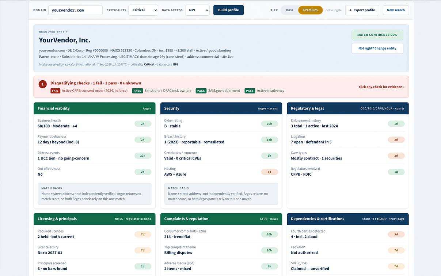Click the Litigation 3d freshness badge
The width and height of the screenshot is (441, 276).
pyautogui.click(x=396, y=139)
